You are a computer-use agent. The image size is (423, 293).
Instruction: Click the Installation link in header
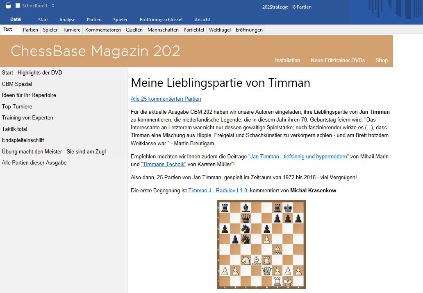pyautogui.click(x=287, y=60)
